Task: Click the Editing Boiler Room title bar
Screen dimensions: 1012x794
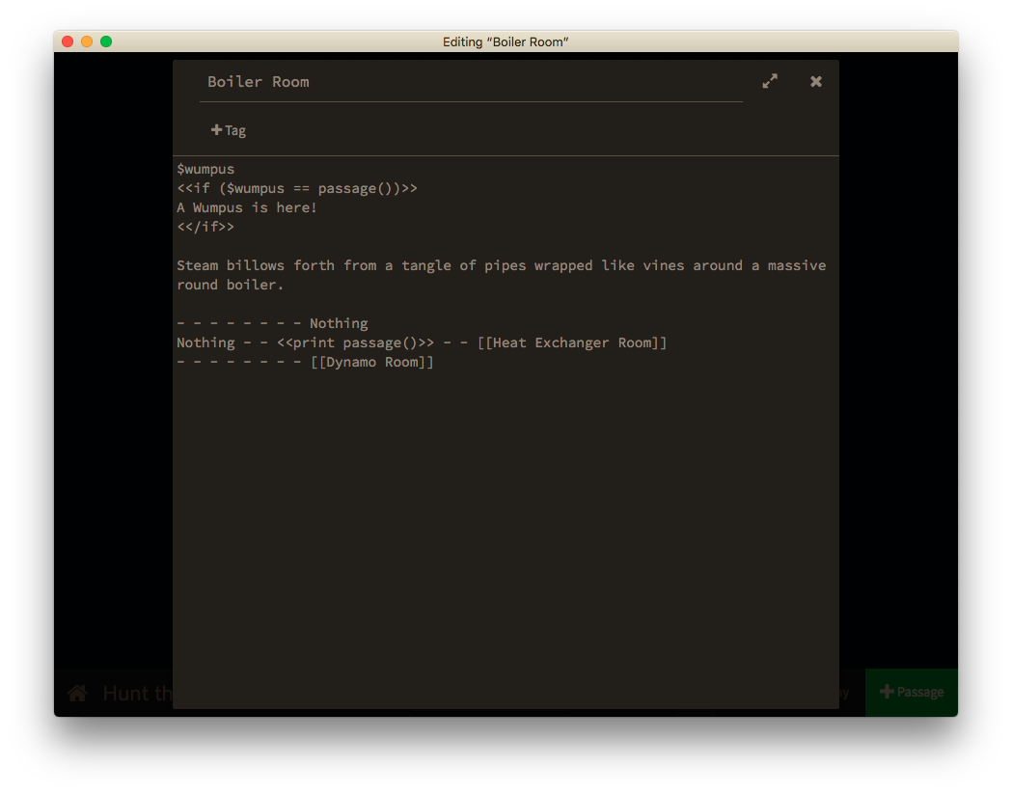Action: [x=506, y=41]
